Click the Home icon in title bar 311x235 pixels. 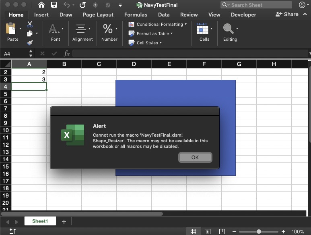41,5
